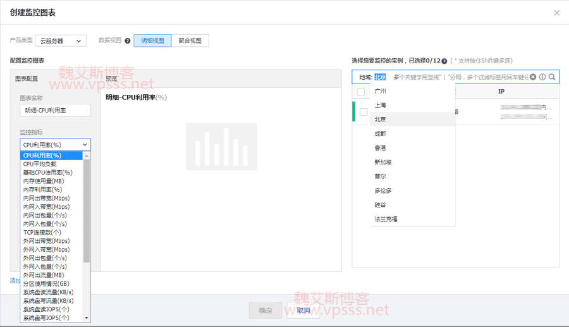Close the 创建监控图表 dialog

556,13
